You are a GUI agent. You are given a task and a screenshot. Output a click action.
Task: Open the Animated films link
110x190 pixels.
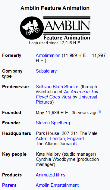click(51, 175)
